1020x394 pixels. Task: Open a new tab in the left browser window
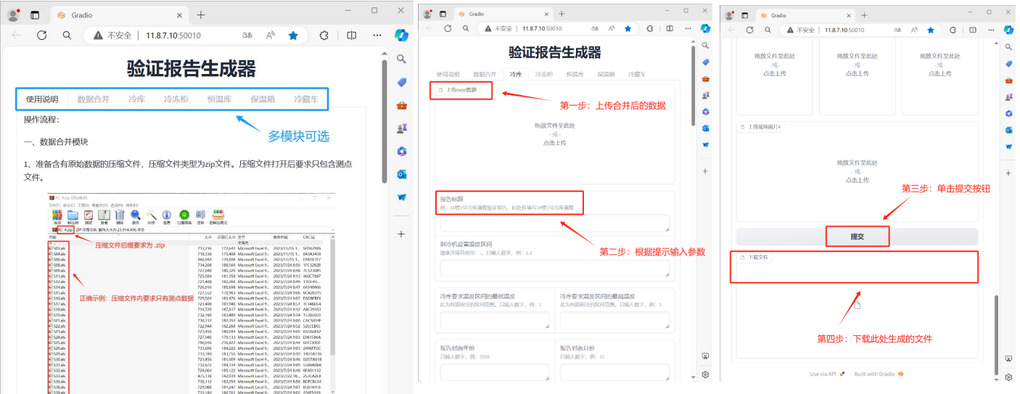pos(201,15)
